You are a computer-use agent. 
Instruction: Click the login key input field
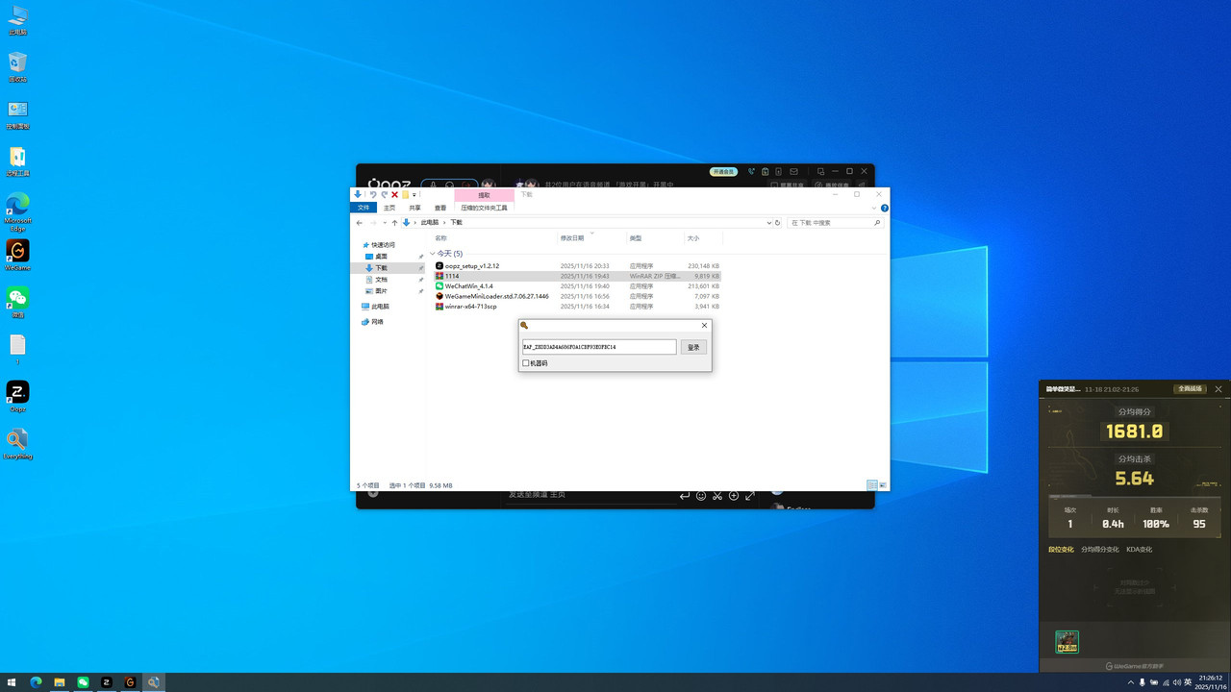(x=599, y=347)
